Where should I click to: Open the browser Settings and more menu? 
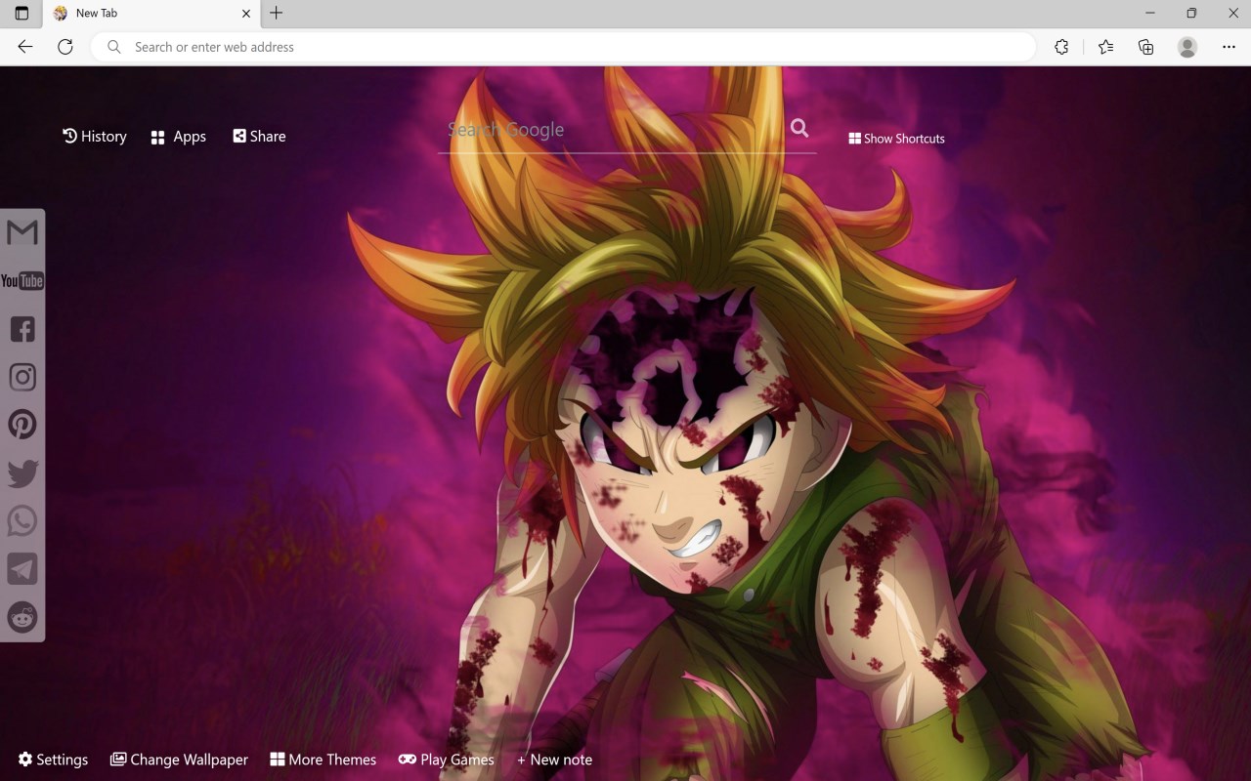pyautogui.click(x=1229, y=47)
